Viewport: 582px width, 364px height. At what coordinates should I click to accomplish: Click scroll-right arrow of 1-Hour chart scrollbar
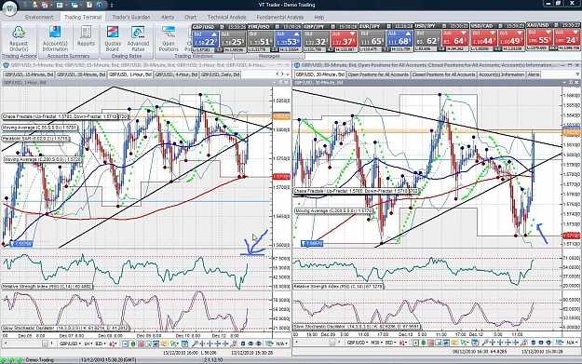51,344
